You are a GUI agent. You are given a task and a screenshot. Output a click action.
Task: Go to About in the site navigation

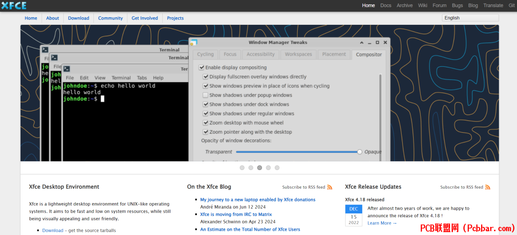point(53,18)
